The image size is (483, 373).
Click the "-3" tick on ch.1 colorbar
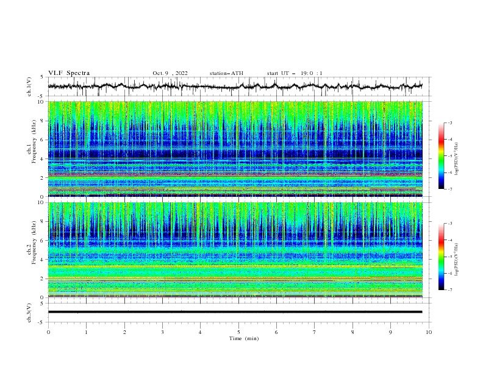click(449, 123)
